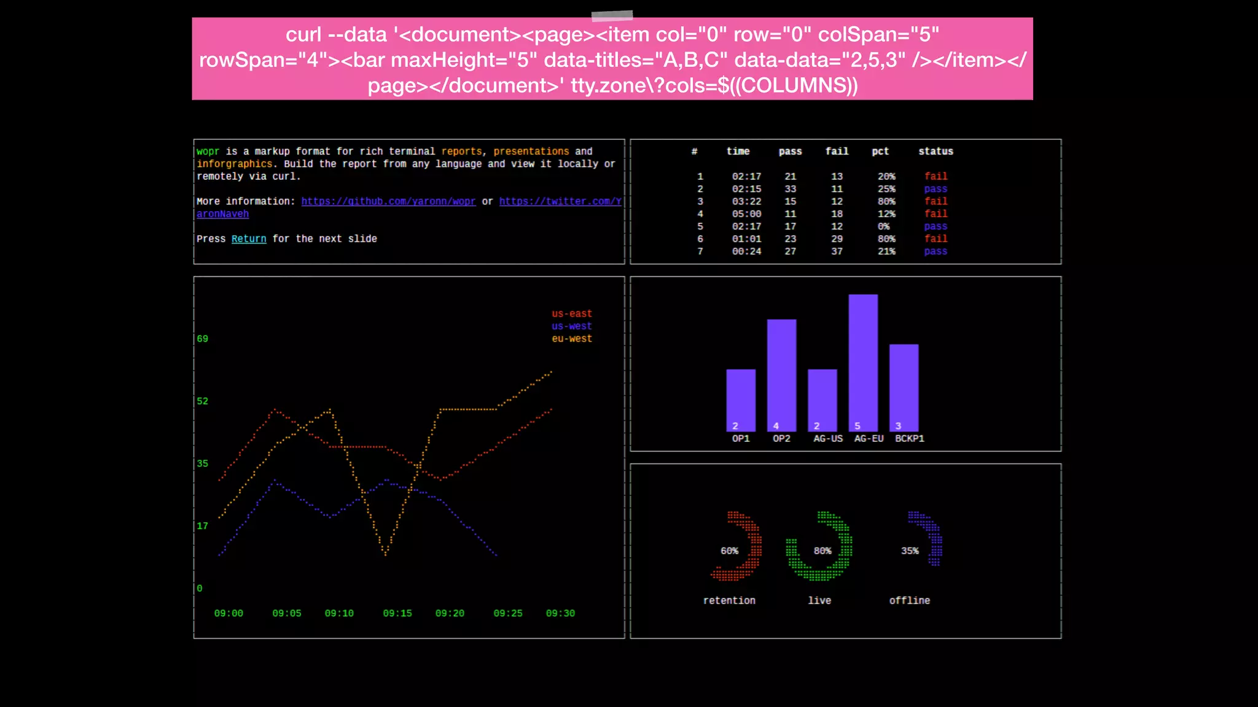Click time value 00:24 in row 7
Viewport: 1258px width, 707px height.
pyautogui.click(x=746, y=252)
